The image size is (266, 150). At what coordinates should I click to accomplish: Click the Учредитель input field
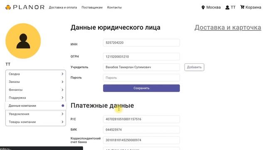pos(141,67)
